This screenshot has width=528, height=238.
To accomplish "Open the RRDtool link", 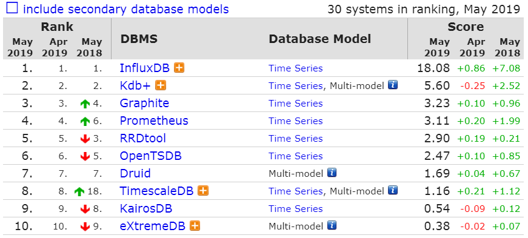I will pyautogui.click(x=143, y=138).
